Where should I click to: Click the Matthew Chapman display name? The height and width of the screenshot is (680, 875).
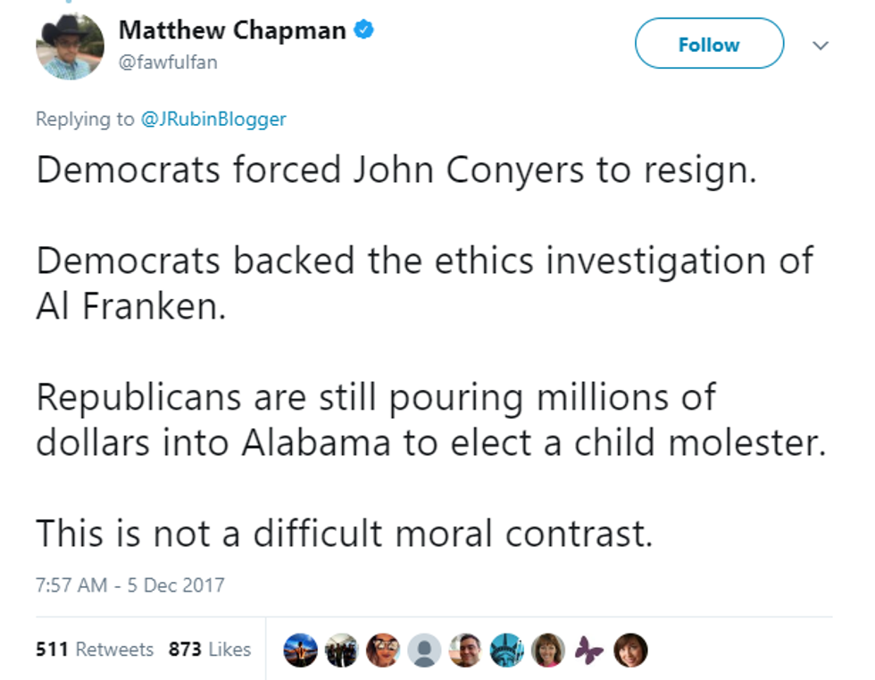pyautogui.click(x=232, y=29)
